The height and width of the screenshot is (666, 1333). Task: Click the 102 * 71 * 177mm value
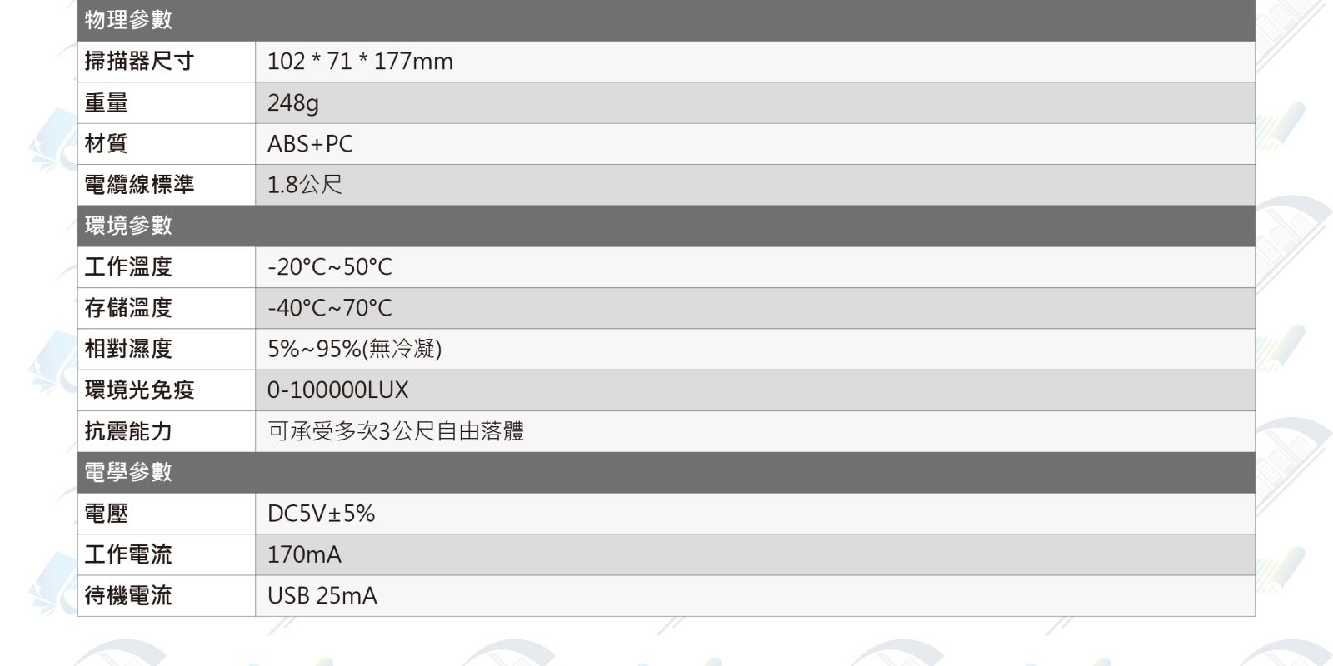360,62
